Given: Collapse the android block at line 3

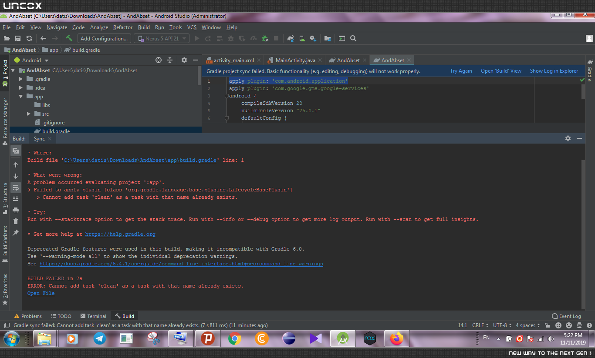Looking at the screenshot, I should [x=227, y=96].
